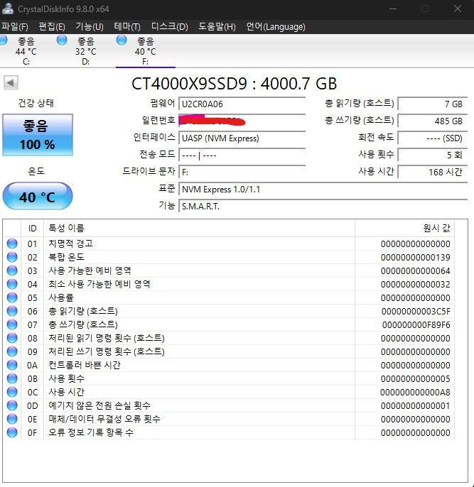Click total host reads value 7 GB
This screenshot has width=474, height=487.
click(x=433, y=104)
